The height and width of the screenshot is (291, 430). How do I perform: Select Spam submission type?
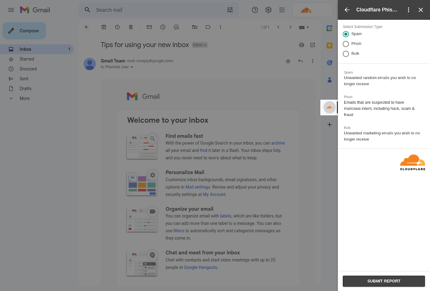point(346,34)
